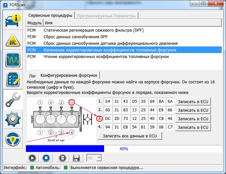226x174 pixels.
Task: Click injector 1 field with value 6A
Action: tap(170, 101)
